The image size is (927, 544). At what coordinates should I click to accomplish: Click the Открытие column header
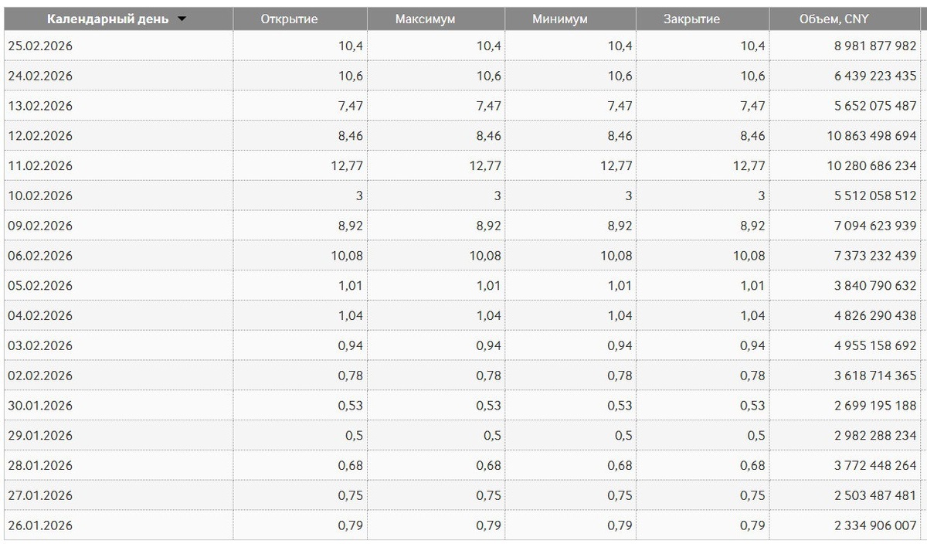pyautogui.click(x=300, y=19)
